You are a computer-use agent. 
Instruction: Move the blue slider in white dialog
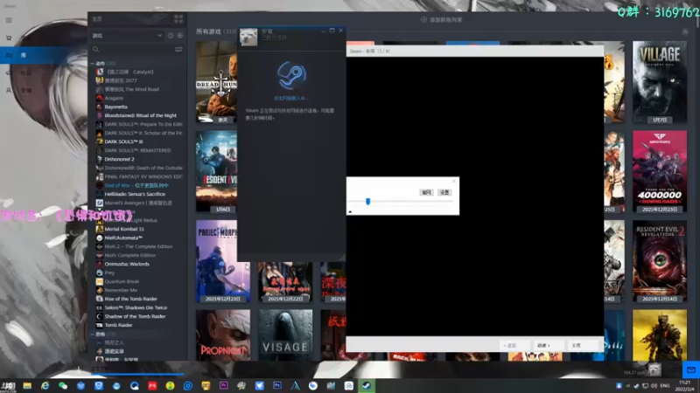367,202
